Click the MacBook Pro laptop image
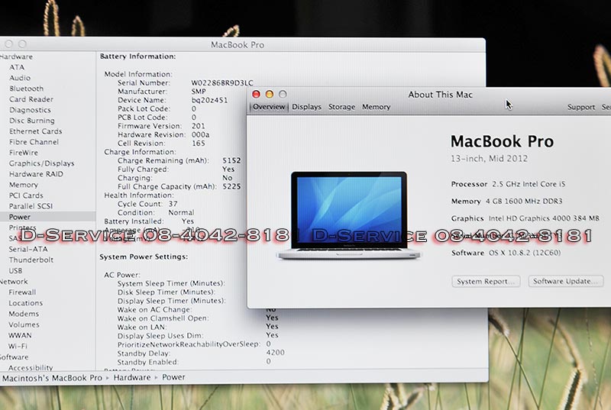611x410 pixels. [x=349, y=215]
